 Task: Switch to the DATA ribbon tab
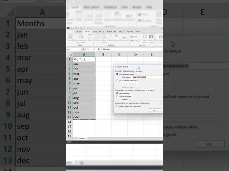(121, 32)
